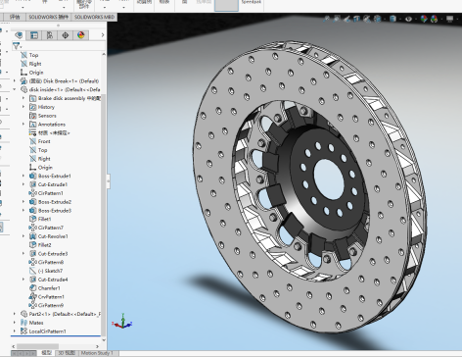Open View Orientation cube in view toolbar

(x=377, y=19)
